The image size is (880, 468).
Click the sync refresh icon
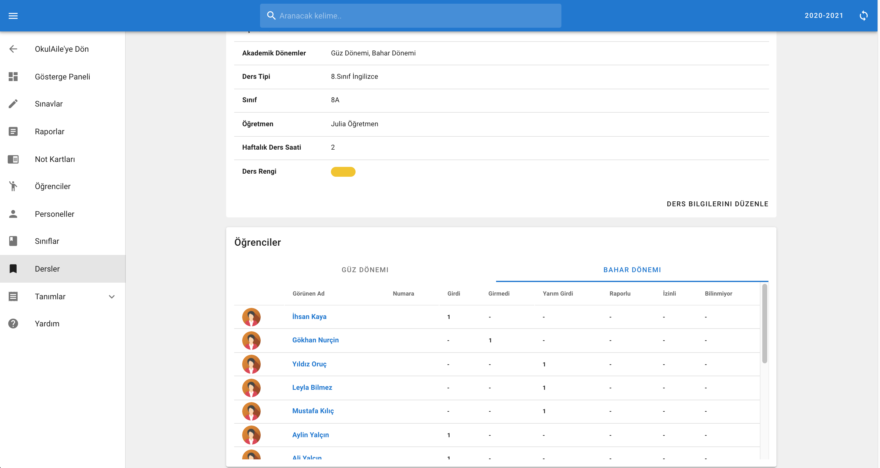coord(863,16)
